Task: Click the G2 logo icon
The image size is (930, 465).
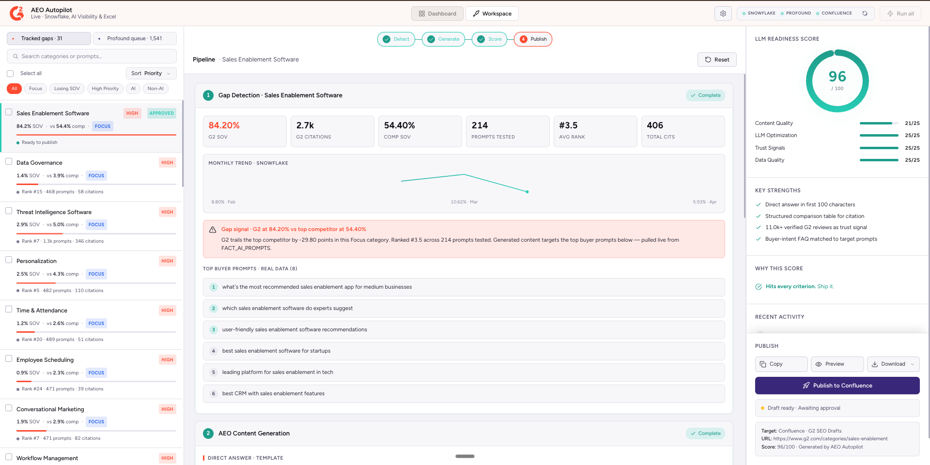Action: click(x=16, y=13)
